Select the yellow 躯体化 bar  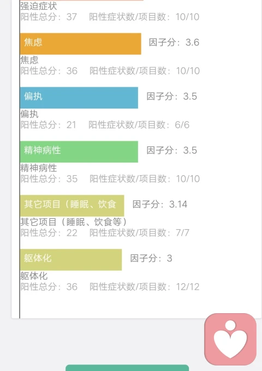[x=71, y=260]
